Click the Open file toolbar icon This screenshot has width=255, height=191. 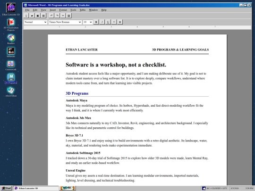32,16
